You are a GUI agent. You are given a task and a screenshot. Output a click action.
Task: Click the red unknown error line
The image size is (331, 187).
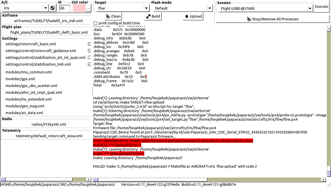(x=173, y=141)
